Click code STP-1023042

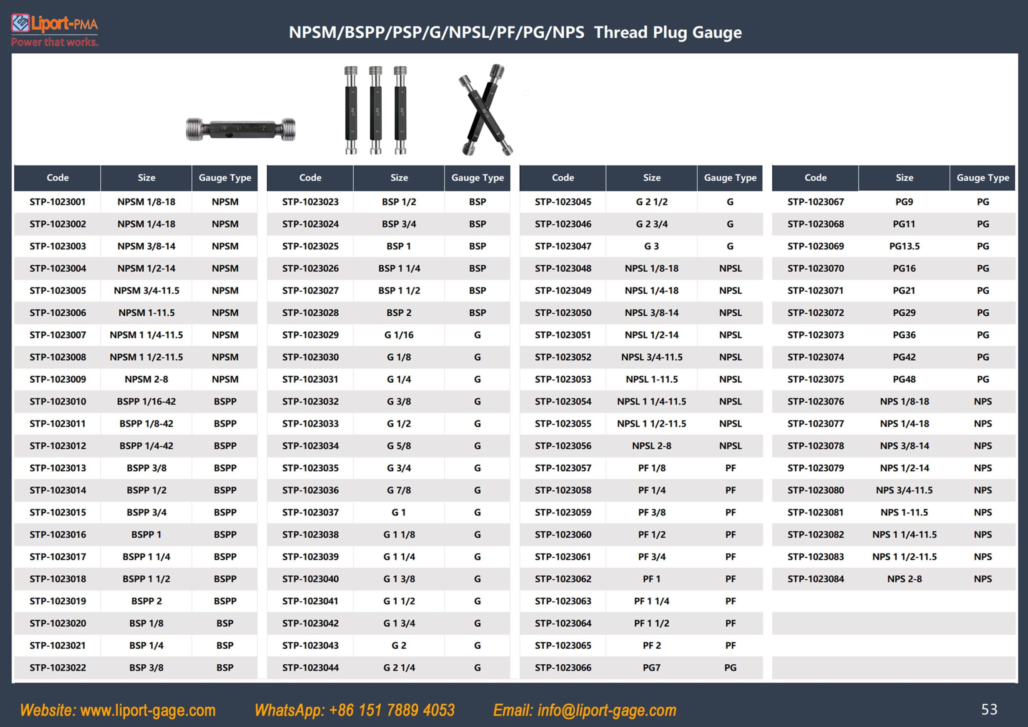(310, 623)
